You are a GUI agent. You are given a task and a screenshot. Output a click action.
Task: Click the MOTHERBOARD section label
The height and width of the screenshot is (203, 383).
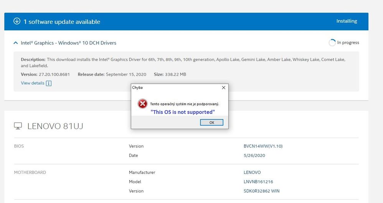pyautogui.click(x=30, y=173)
